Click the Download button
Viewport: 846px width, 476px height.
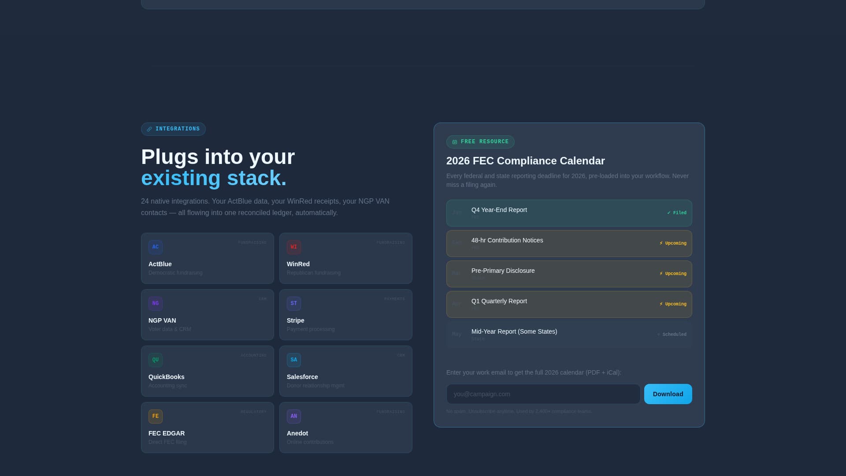point(668,394)
